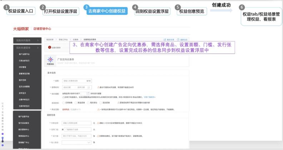Image resolution: width=283 pixels, height=150 pixels.
Task: Open 已卖出的宝贝 in the sidebar
Action: (x=24, y=61)
